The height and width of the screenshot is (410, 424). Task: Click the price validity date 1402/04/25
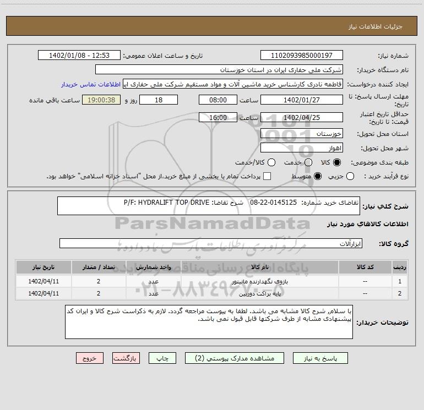[x=302, y=117]
